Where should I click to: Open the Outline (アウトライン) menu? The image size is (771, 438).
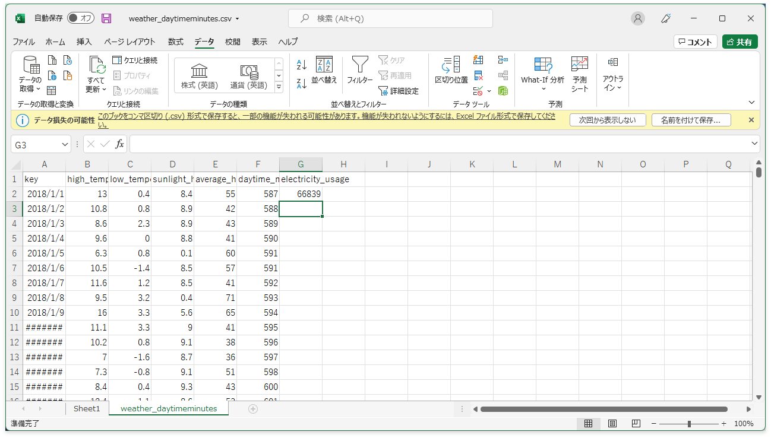[x=613, y=75]
